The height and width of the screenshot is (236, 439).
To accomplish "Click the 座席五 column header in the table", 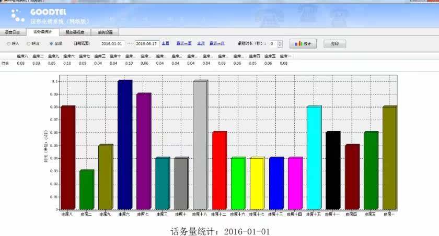I will click(x=270, y=56).
